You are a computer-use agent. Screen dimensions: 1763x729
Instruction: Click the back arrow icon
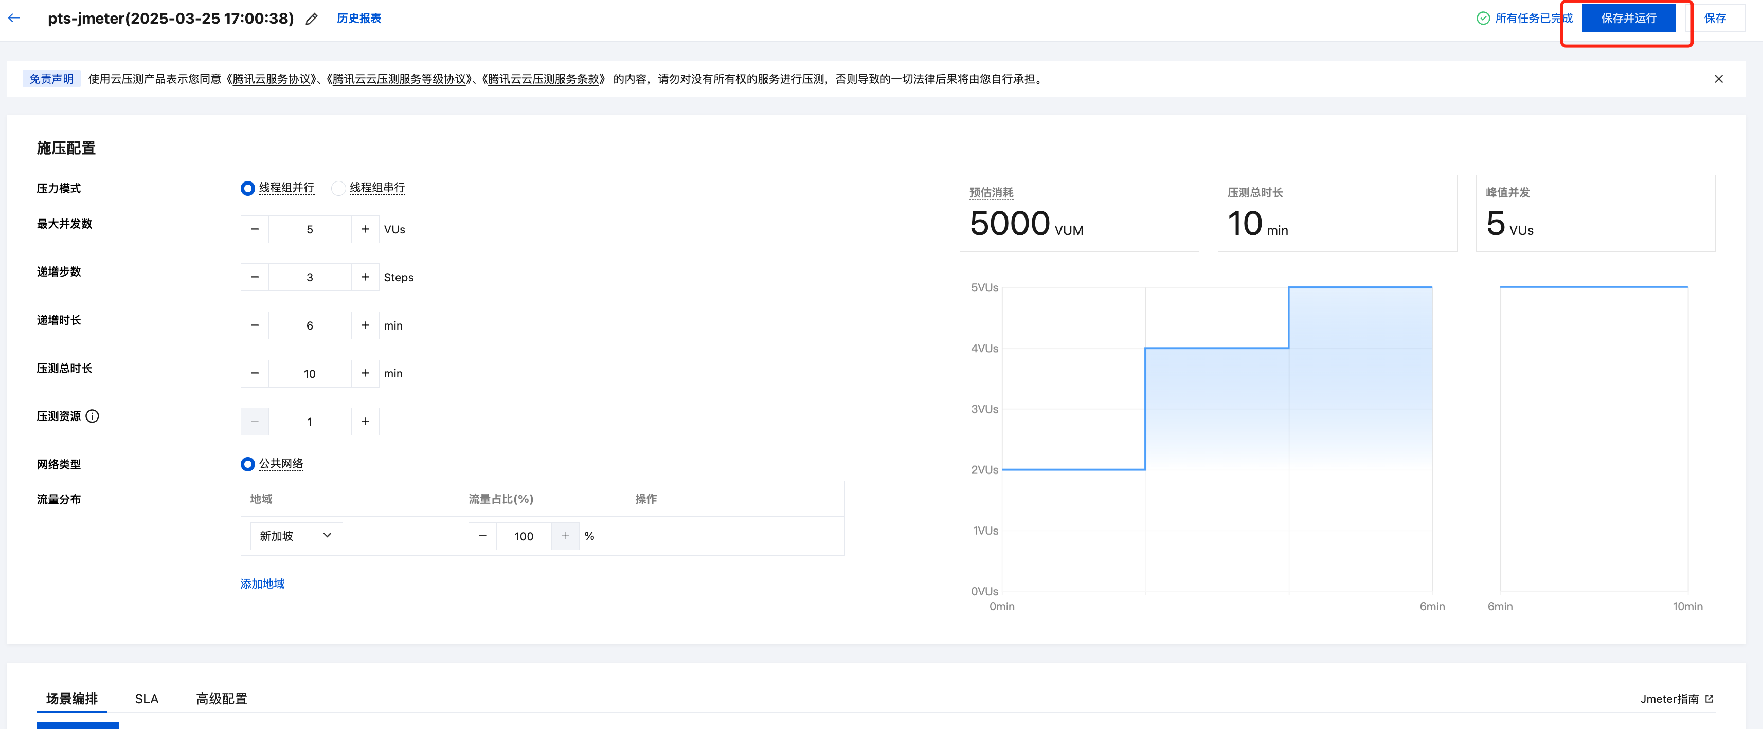pyautogui.click(x=14, y=19)
